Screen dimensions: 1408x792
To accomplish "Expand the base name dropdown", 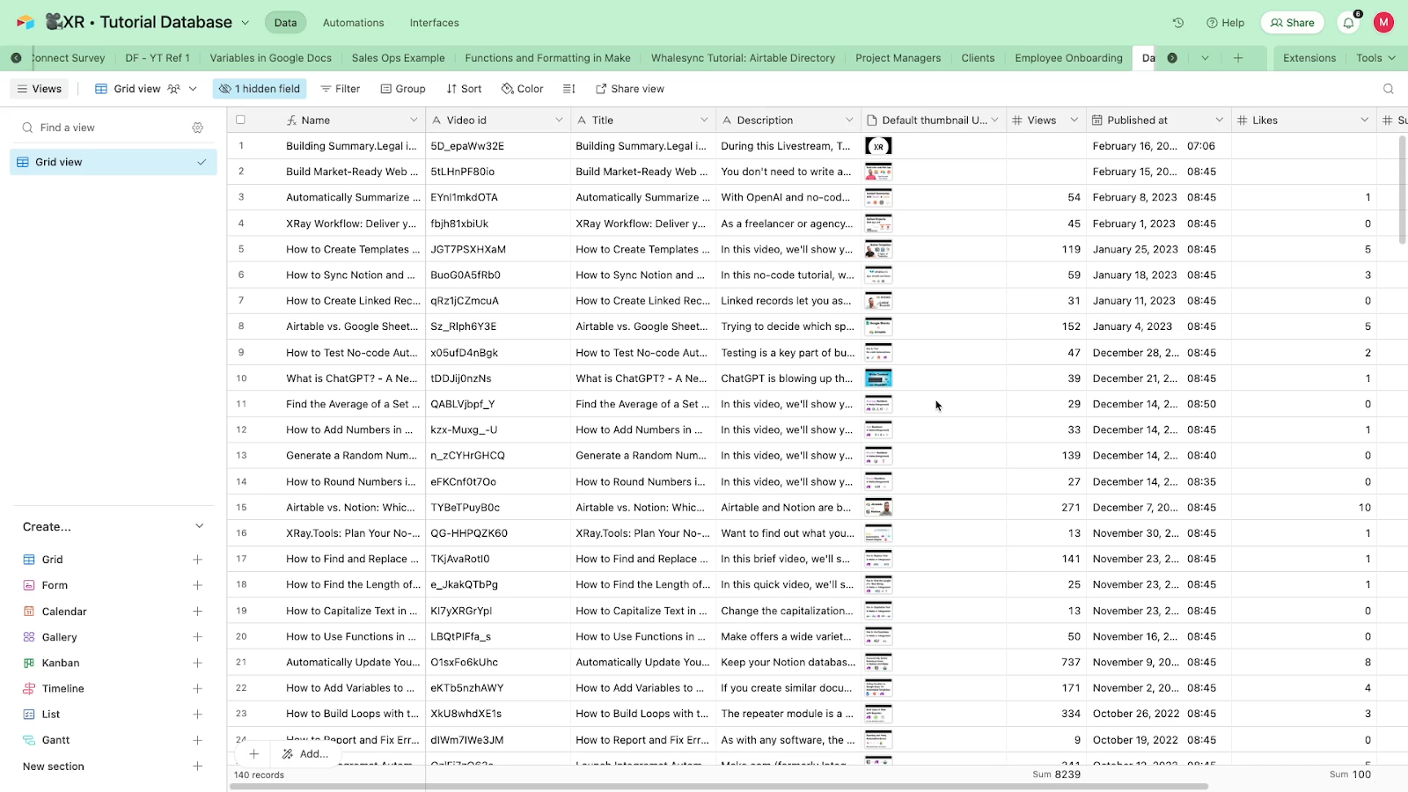I will 246,23.
